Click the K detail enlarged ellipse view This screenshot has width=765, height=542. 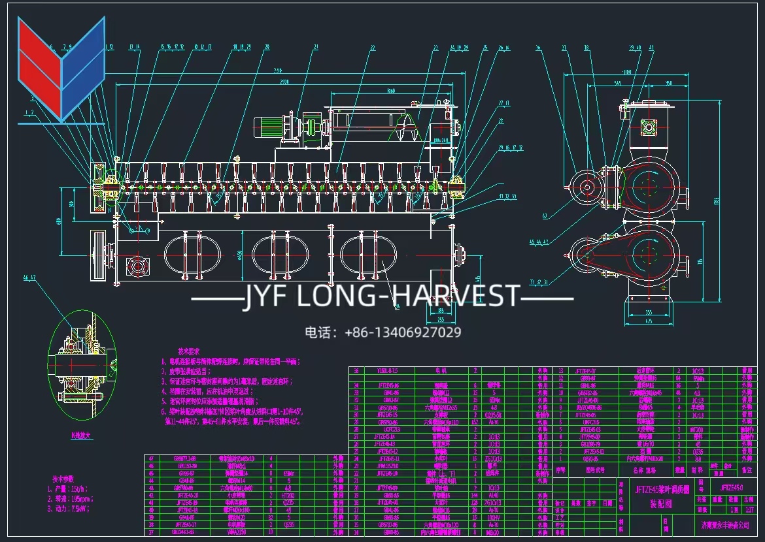point(82,364)
